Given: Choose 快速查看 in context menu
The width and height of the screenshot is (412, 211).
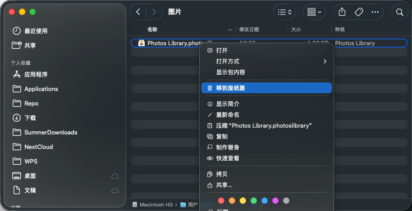Looking at the screenshot, I should pos(227,158).
